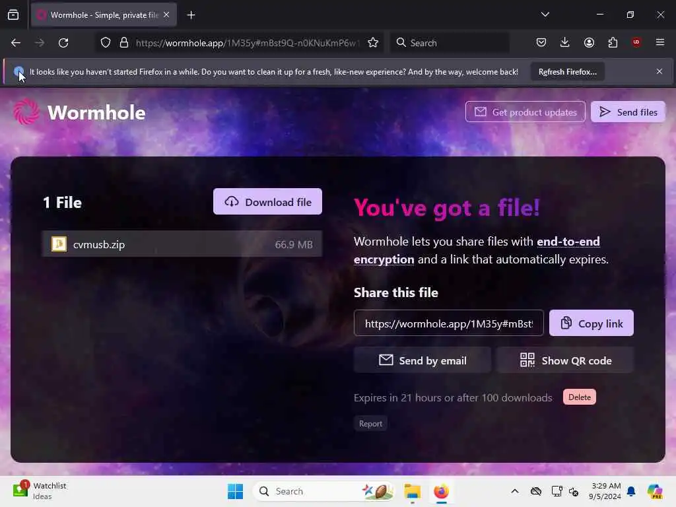The image size is (676, 507).
Task: Click Get product updates button
Action: tap(525, 112)
